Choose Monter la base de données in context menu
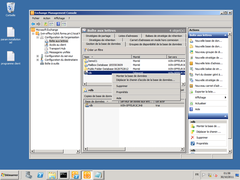Image resolution: width=240 pixels, height=180 pixels. 146,76
